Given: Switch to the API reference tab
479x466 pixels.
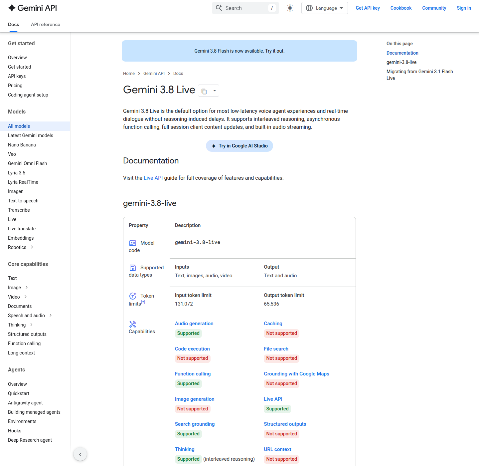Looking at the screenshot, I should (46, 24).
